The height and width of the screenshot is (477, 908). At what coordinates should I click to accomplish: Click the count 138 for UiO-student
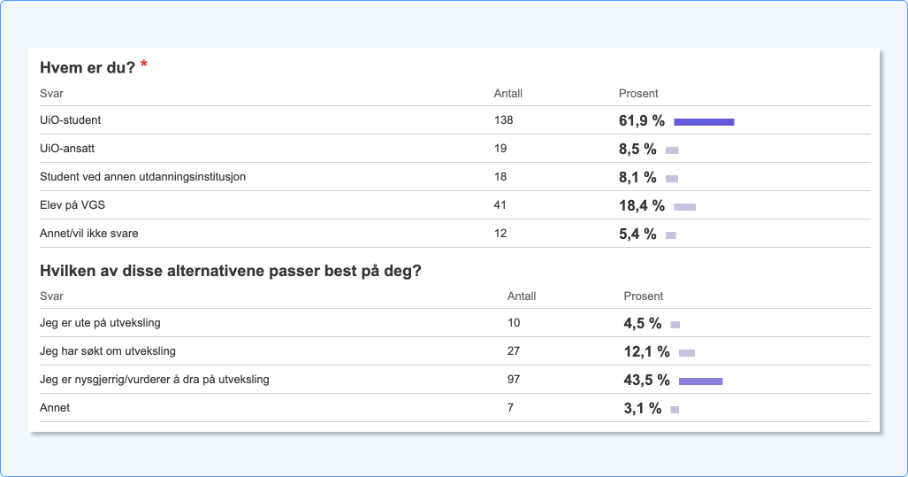pos(503,120)
